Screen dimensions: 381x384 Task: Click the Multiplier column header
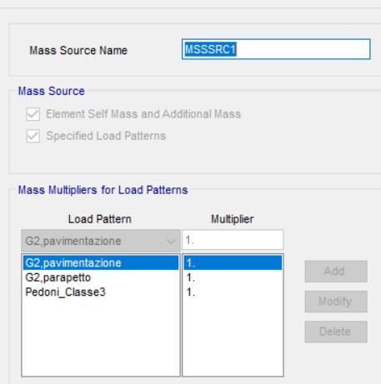233,219
